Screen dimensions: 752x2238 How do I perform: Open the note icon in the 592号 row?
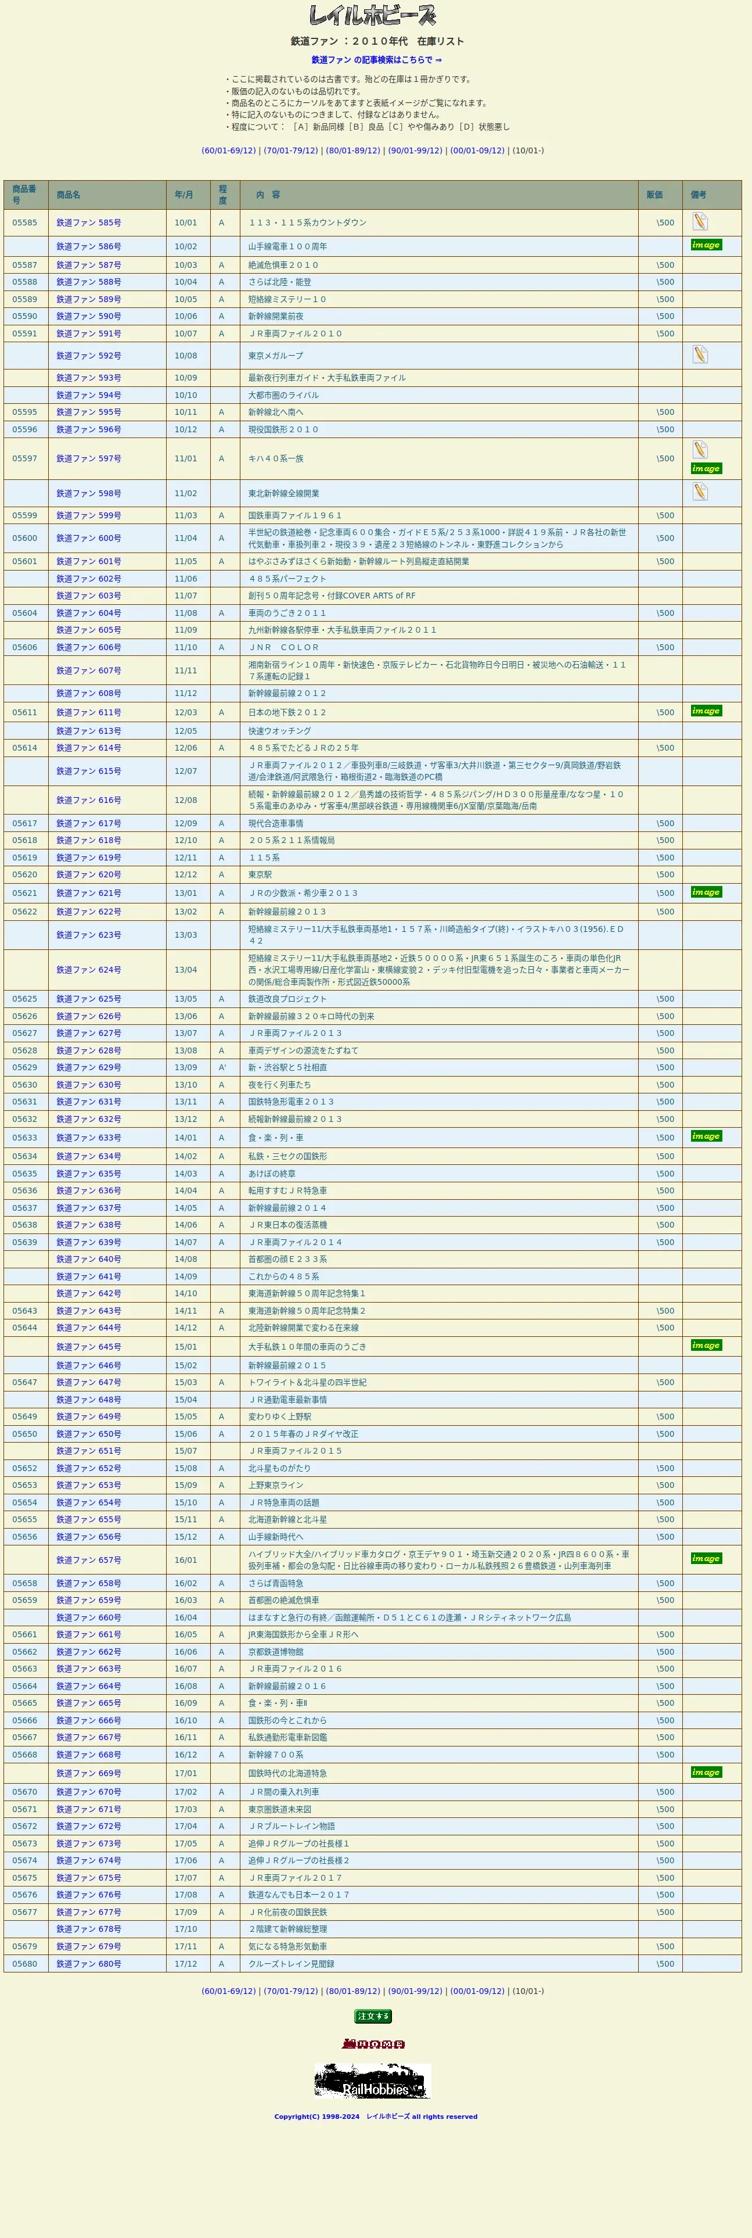(x=700, y=354)
